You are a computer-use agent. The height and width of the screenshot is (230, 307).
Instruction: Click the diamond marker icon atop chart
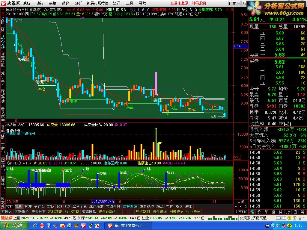[227, 10]
